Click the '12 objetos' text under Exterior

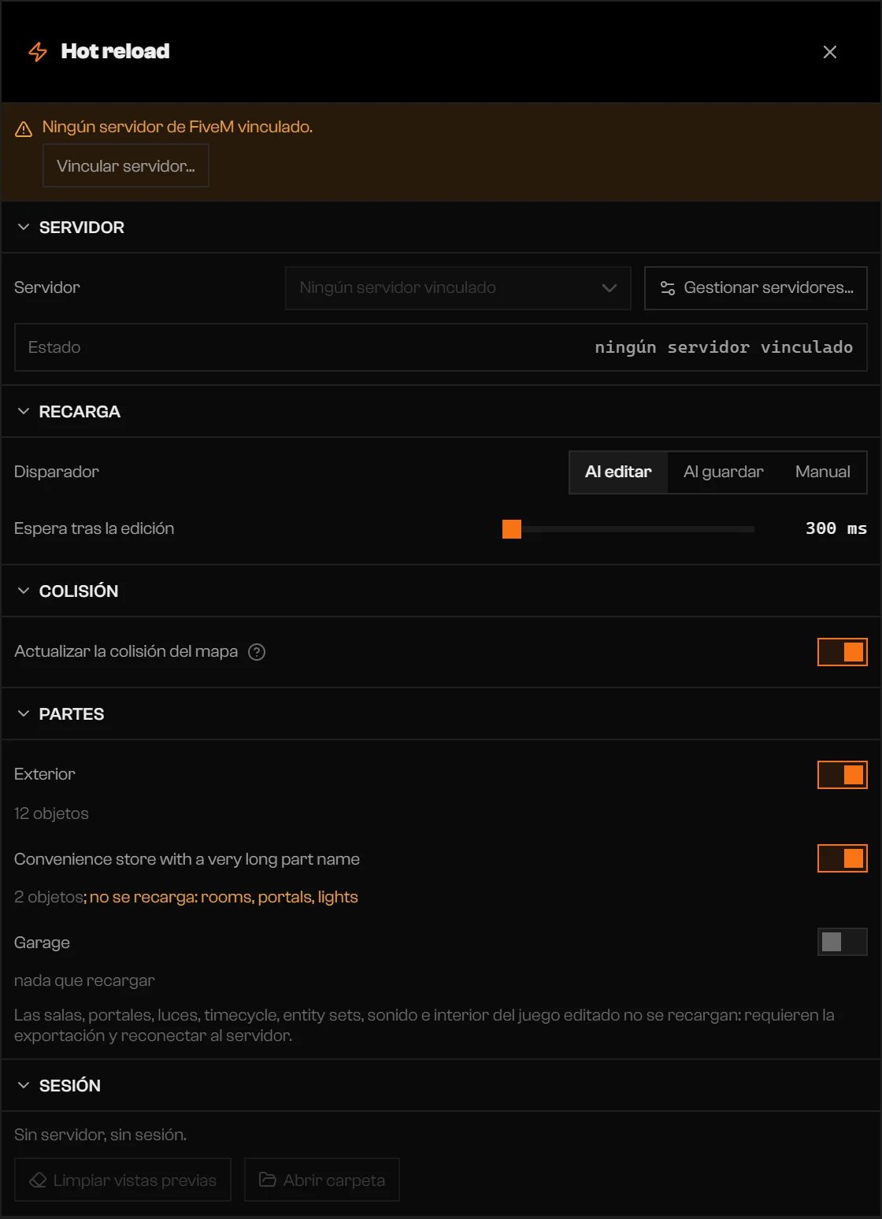[51, 813]
